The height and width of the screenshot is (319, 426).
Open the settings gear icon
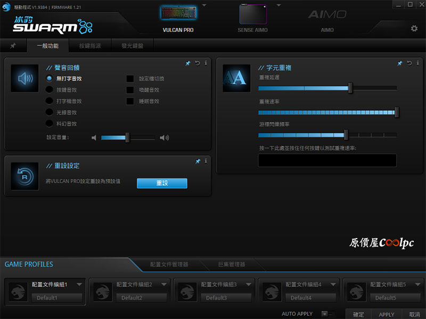[414, 28]
